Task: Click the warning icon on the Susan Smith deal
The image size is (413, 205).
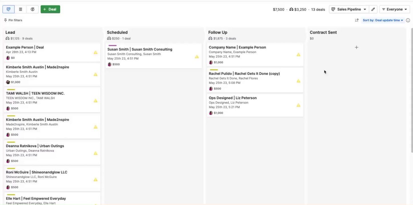Action: pyautogui.click(x=197, y=57)
